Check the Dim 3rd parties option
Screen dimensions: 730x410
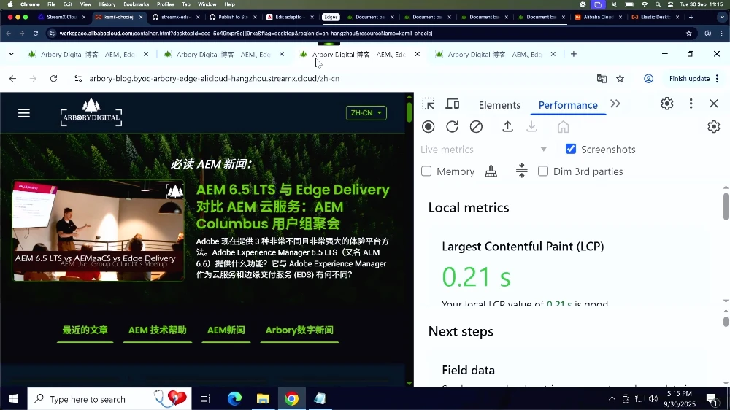(x=543, y=171)
